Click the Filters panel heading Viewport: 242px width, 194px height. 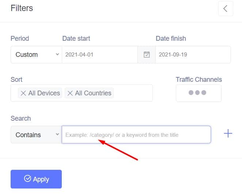pos(22,8)
